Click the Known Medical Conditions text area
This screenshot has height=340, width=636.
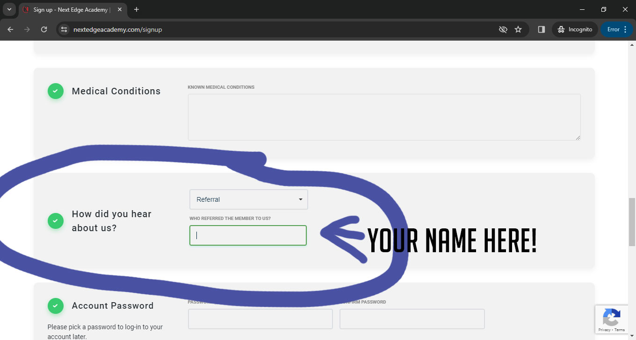point(384,117)
